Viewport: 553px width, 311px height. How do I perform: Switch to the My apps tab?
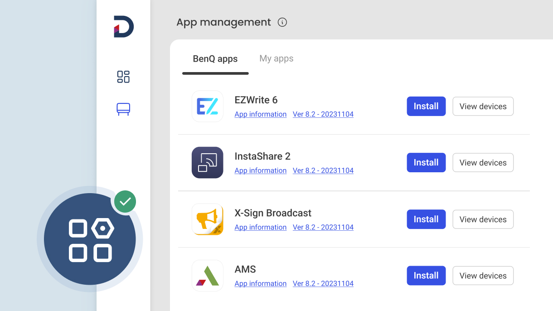(x=276, y=58)
